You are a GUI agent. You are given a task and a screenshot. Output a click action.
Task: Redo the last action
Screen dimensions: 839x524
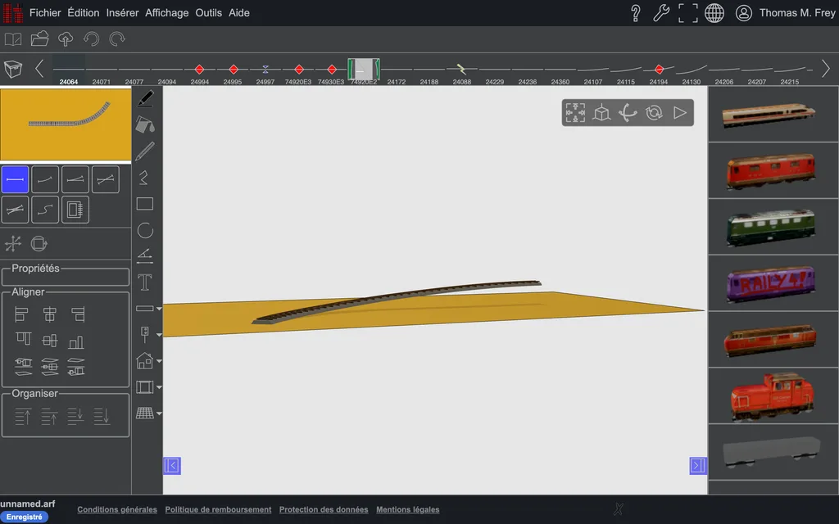[117, 39]
